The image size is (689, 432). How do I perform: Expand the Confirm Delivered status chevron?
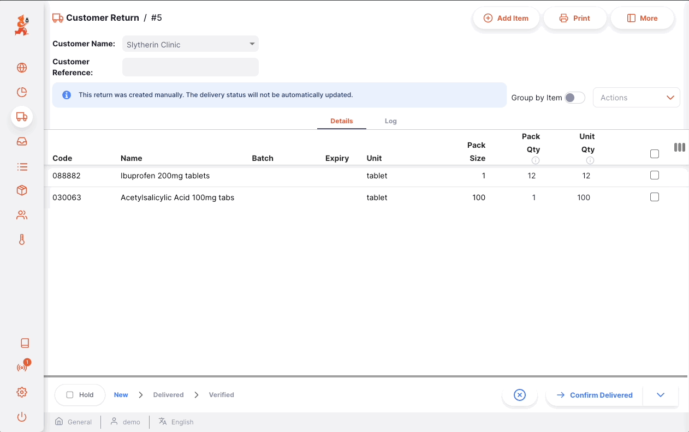click(661, 395)
